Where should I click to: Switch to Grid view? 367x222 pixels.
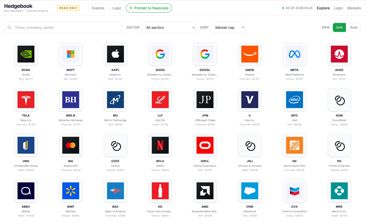pos(339,27)
